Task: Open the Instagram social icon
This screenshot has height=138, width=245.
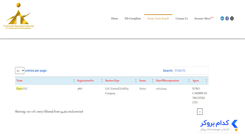Action: pyautogui.click(x=232, y=18)
